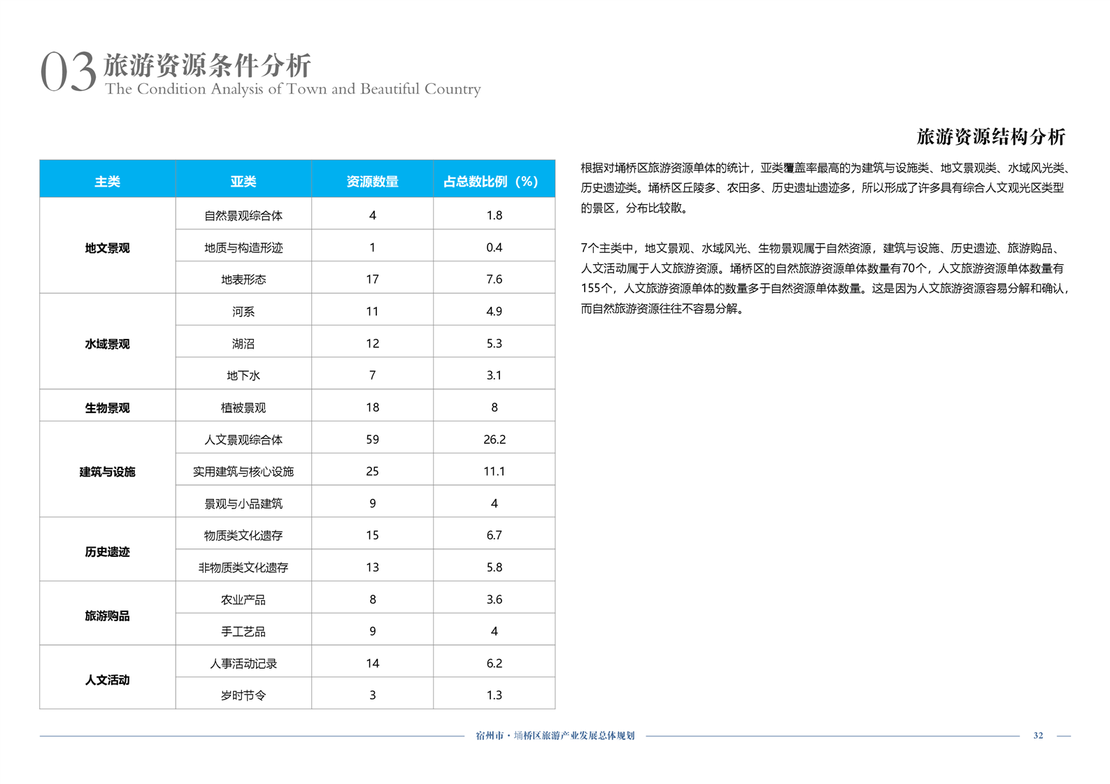
Task: Select the 资源数量 column header
Action: (x=372, y=181)
